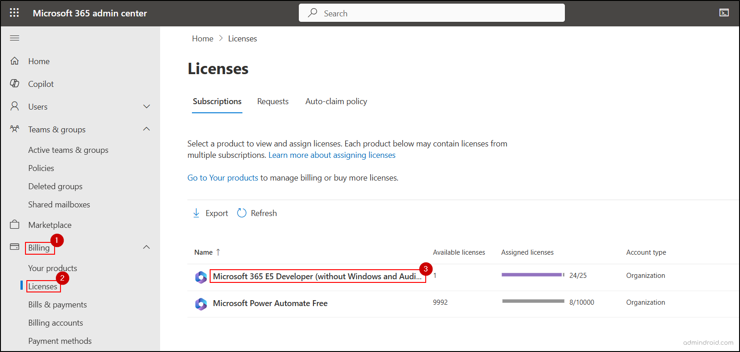The height and width of the screenshot is (352, 740).
Task: Click breadcrumb chevron between Home and Licenses
Action: tap(221, 39)
